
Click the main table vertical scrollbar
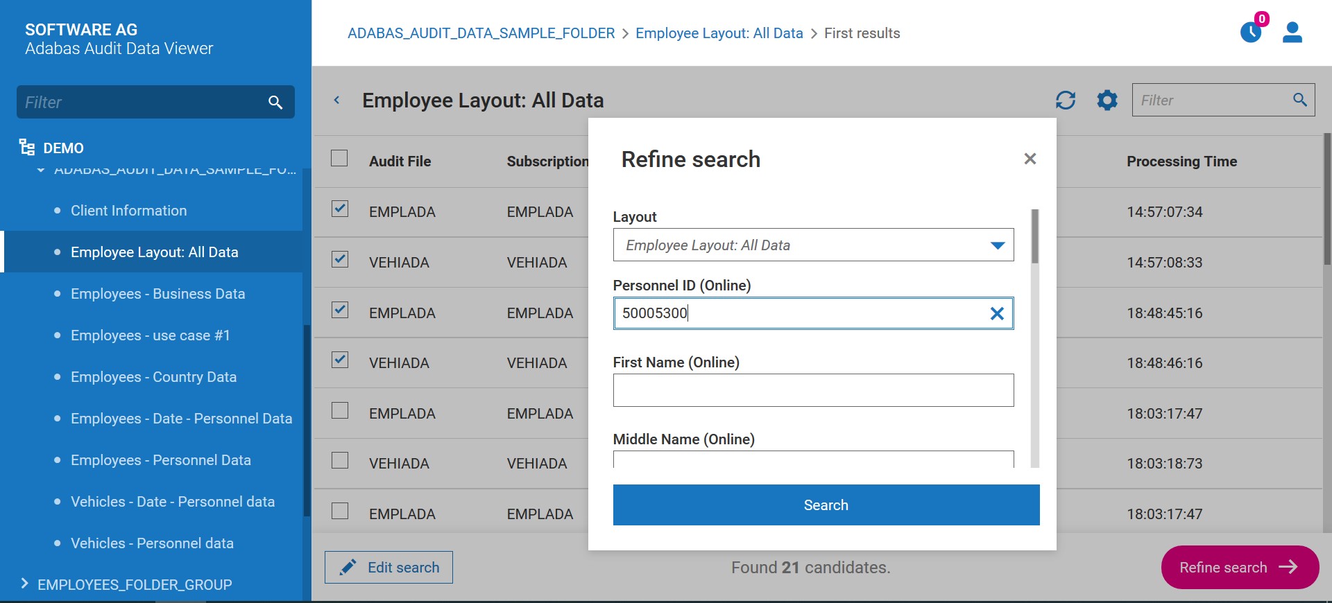[1327, 199]
